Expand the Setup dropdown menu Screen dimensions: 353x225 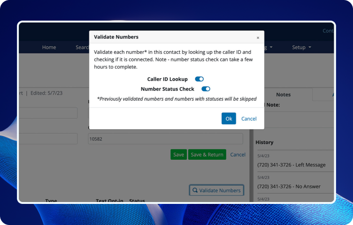click(x=299, y=47)
